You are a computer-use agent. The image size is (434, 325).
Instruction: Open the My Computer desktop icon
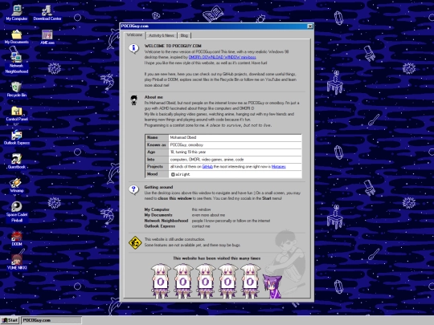[17, 13]
